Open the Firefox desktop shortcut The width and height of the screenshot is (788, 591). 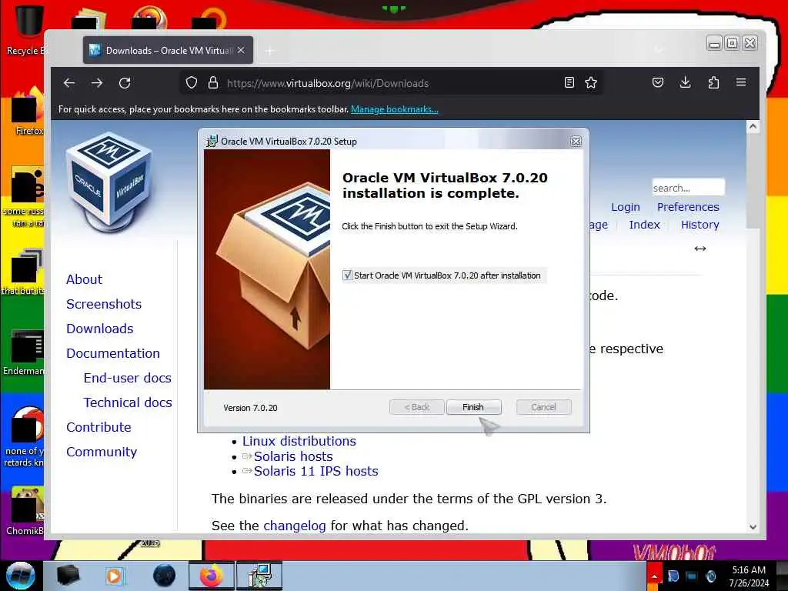(x=28, y=112)
